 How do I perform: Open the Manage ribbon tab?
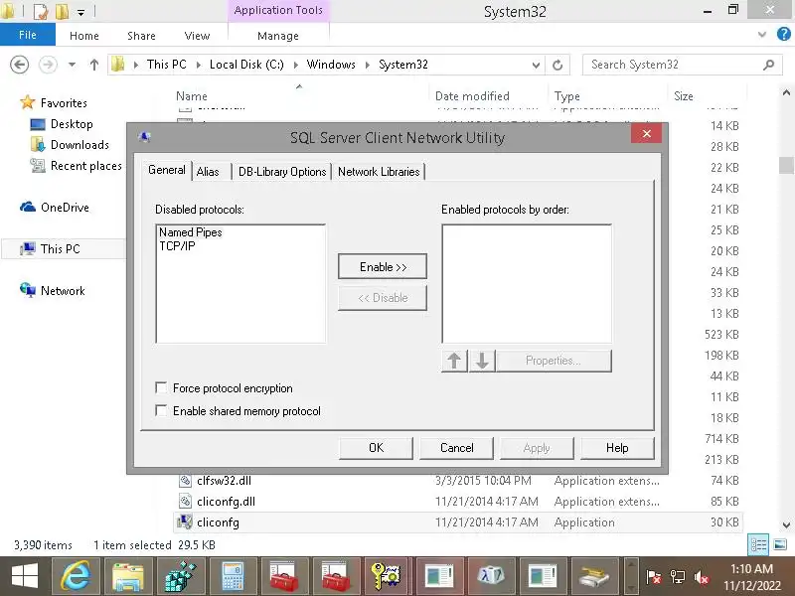pos(278,36)
